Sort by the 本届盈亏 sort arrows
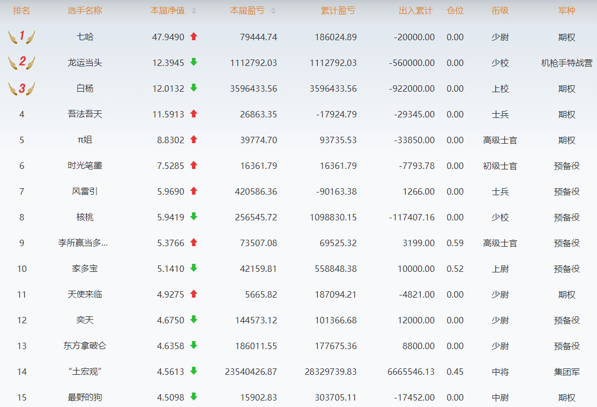The image size is (597, 407). point(273,11)
